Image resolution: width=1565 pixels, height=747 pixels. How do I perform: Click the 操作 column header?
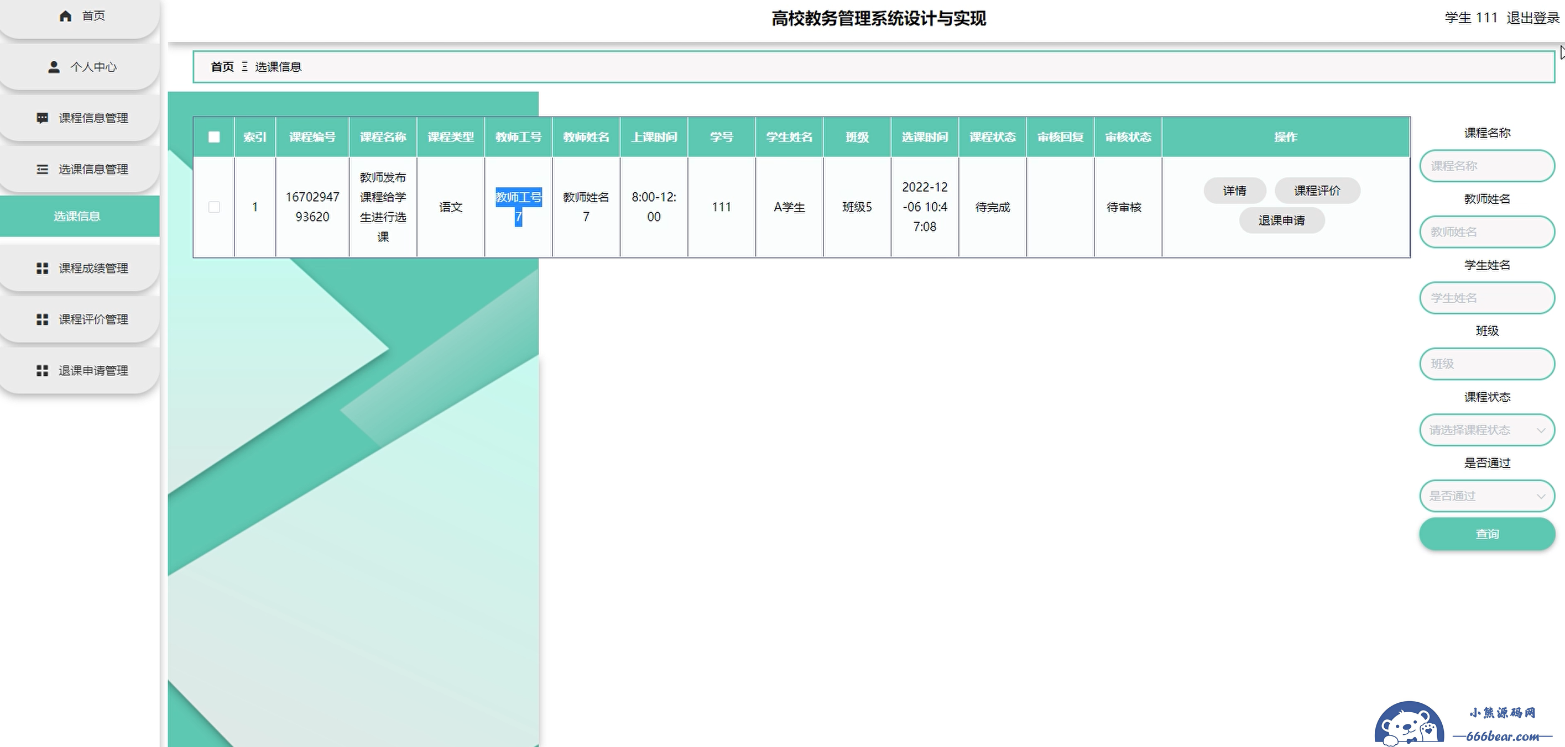click(1286, 137)
